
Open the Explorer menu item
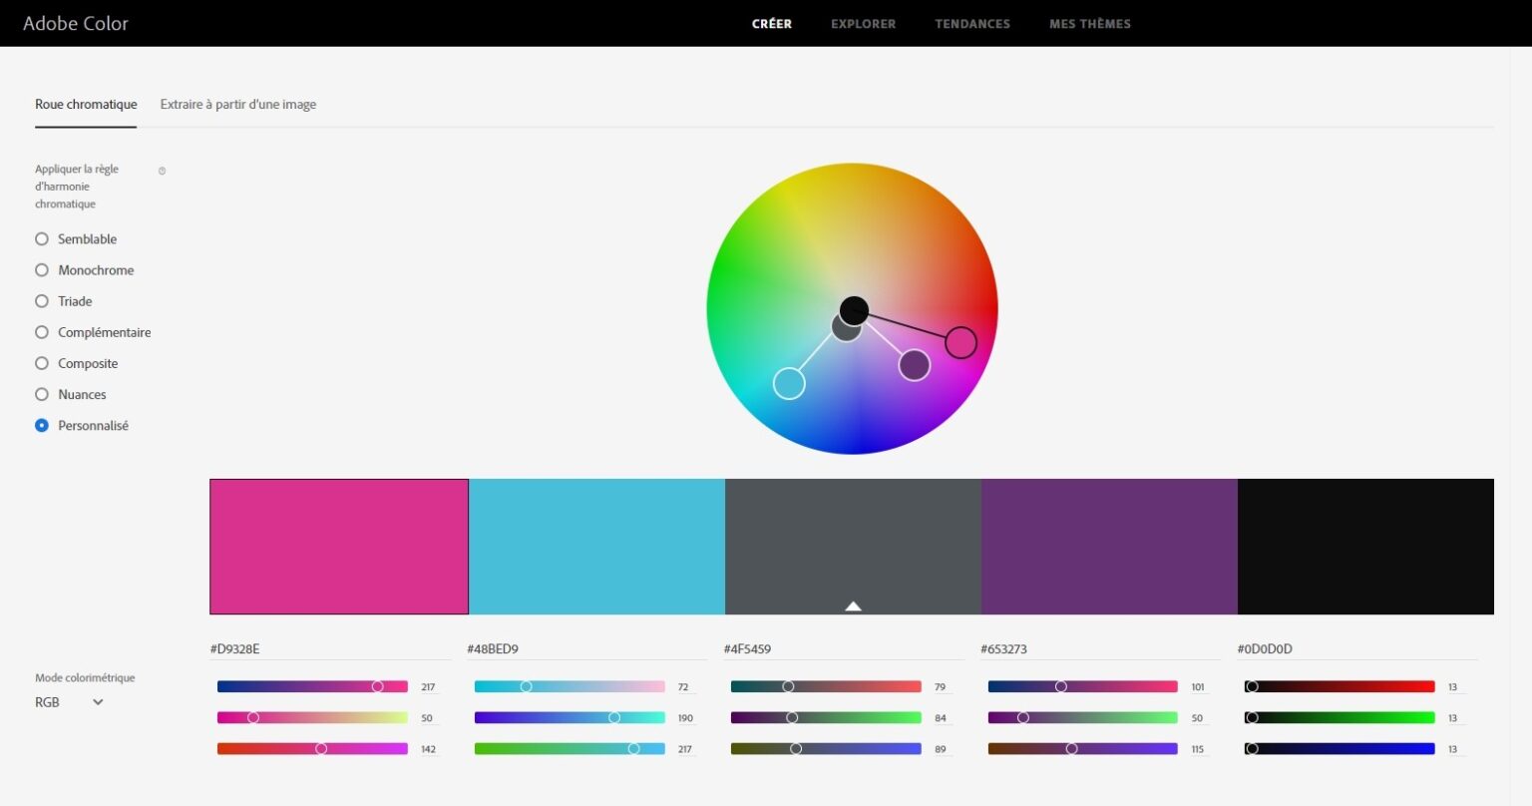tap(863, 23)
